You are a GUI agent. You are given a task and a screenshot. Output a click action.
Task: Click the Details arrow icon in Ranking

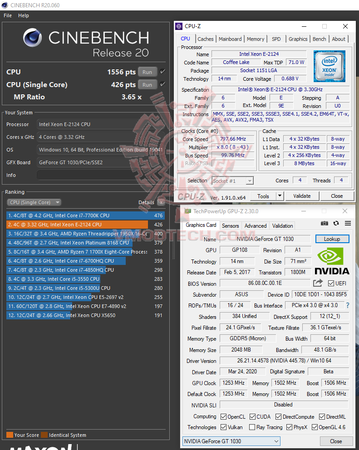161,202
